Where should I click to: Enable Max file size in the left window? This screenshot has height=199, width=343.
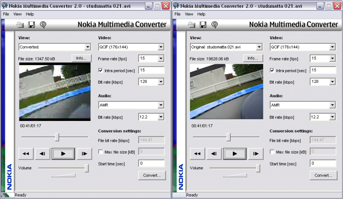(101, 152)
